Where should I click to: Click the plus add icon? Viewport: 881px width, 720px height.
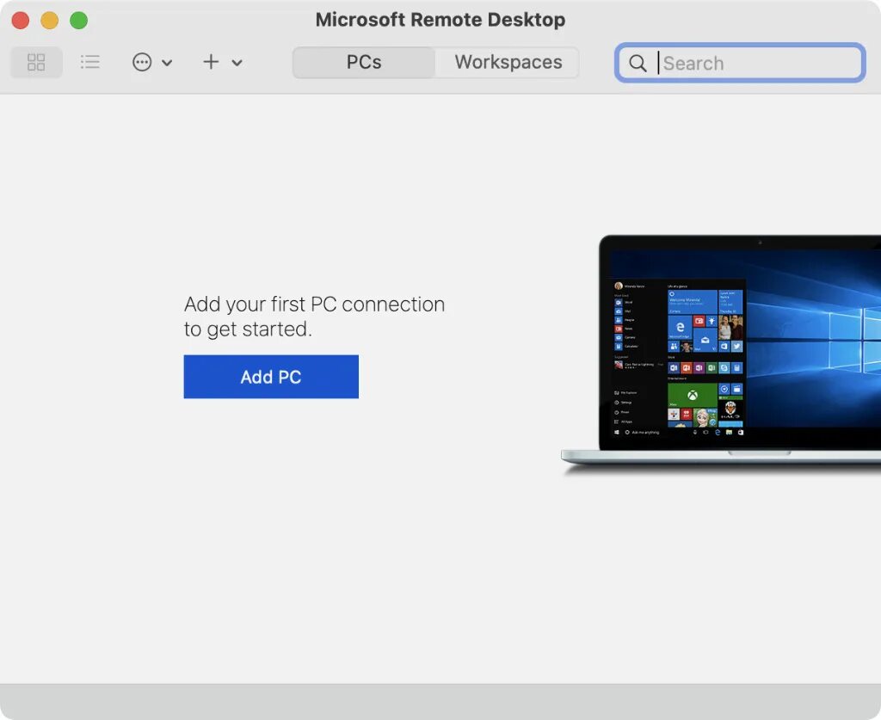tap(211, 62)
